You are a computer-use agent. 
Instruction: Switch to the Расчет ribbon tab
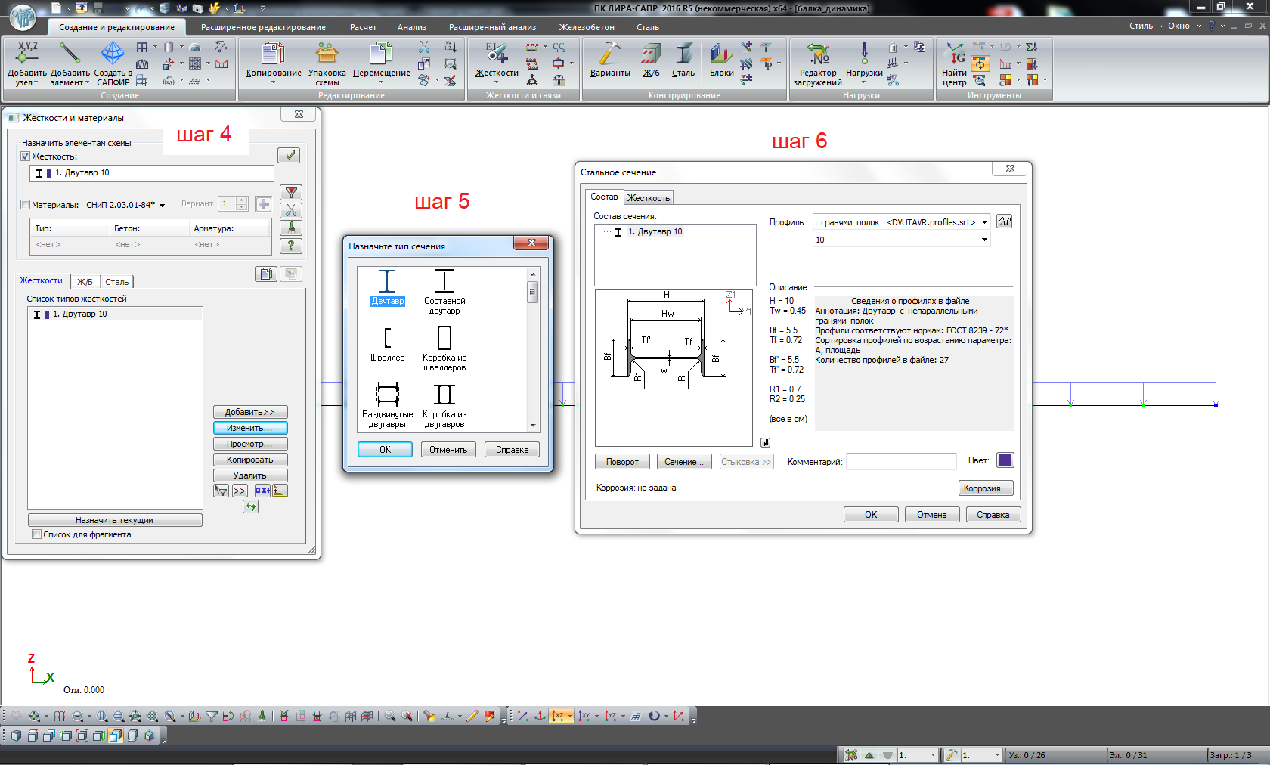point(363,27)
